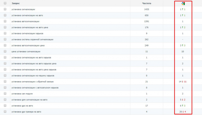Click frequency value 1391
This screenshot has height=115, width=202.
pyautogui.click(x=147, y=21)
